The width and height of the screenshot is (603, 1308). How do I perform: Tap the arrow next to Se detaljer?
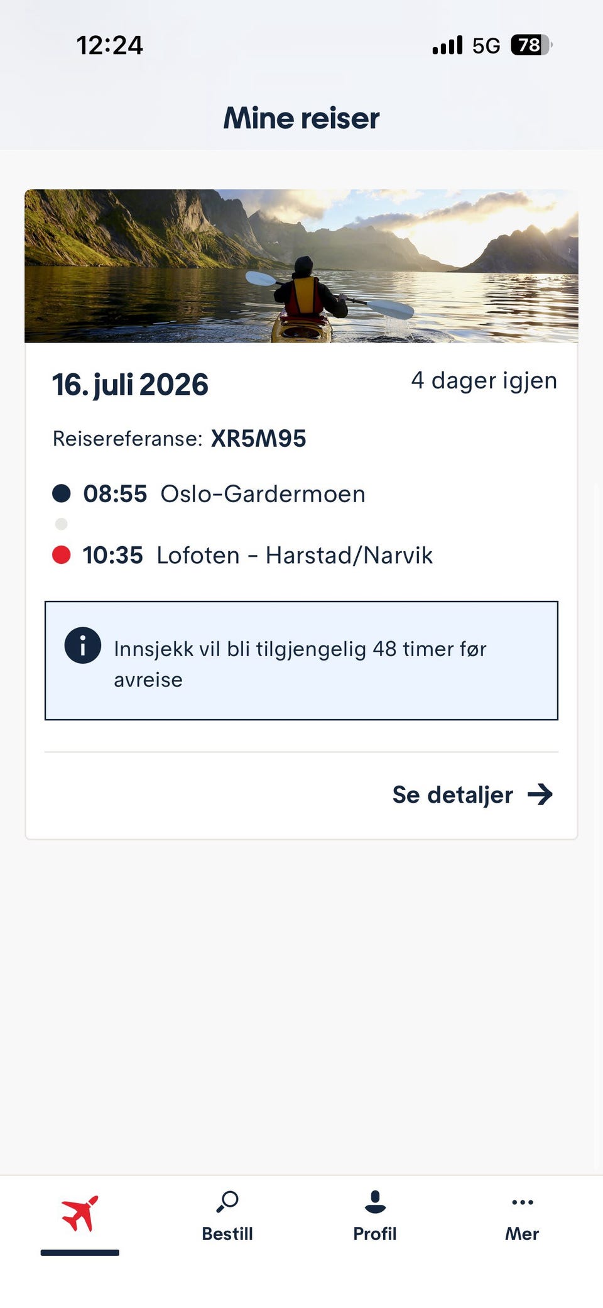[540, 794]
